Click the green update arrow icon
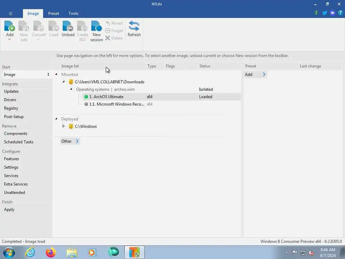The image size is (345, 259). point(316,13)
